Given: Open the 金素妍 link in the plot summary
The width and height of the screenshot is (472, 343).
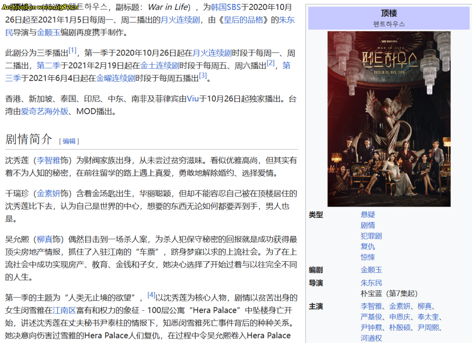Looking at the screenshot, I should pyautogui.click(x=49, y=194).
